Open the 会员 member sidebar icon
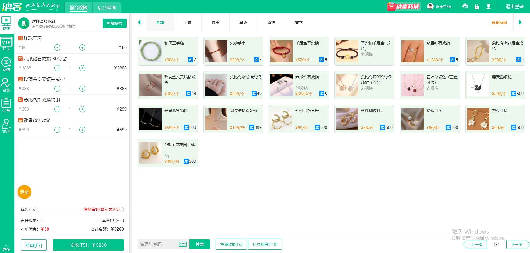The image size is (530, 253). click(x=6, y=85)
